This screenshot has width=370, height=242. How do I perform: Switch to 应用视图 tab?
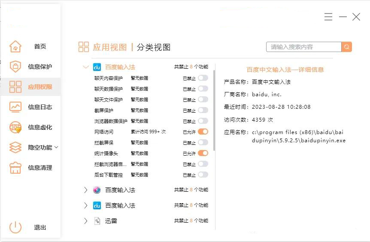[110, 47]
